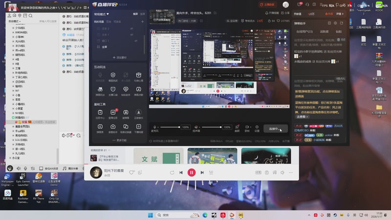Open the 星海任务 icon with red badge
The image size is (391, 220).
[113, 112]
